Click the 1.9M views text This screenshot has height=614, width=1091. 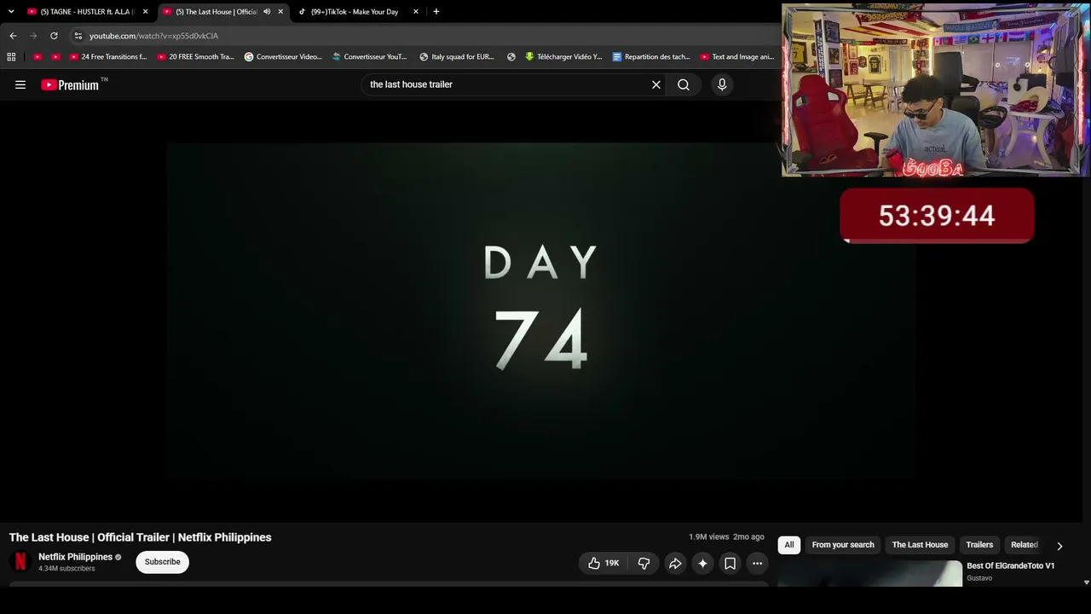pos(708,537)
